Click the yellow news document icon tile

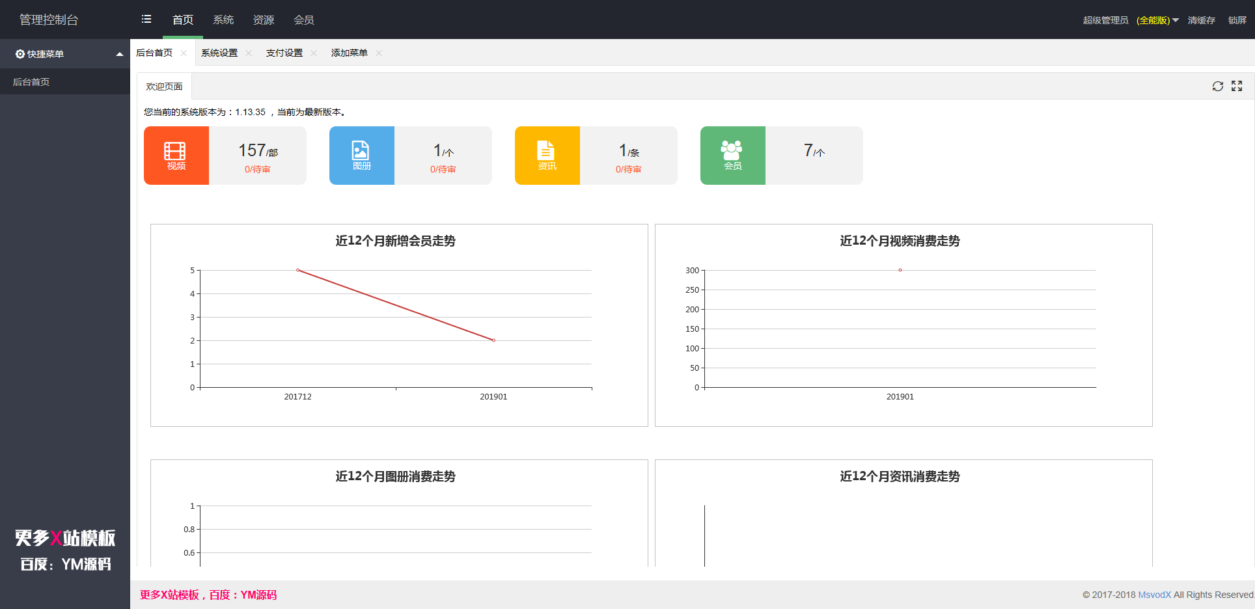[x=547, y=156]
